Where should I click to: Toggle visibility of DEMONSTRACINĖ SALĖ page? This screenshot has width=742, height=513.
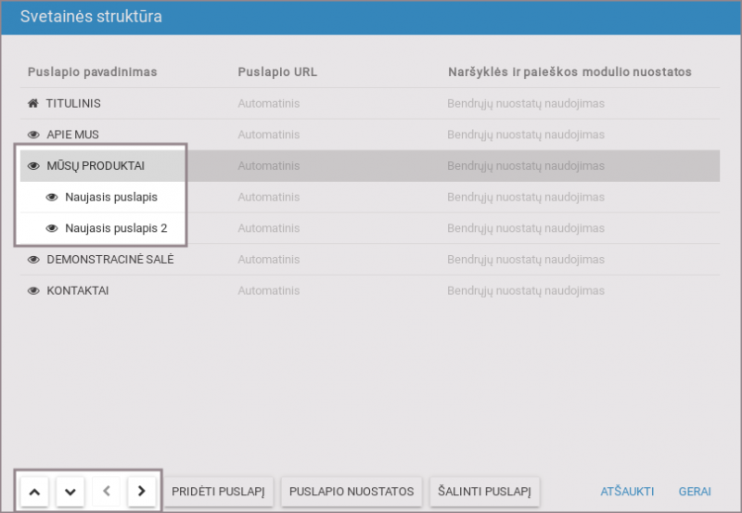(x=33, y=260)
